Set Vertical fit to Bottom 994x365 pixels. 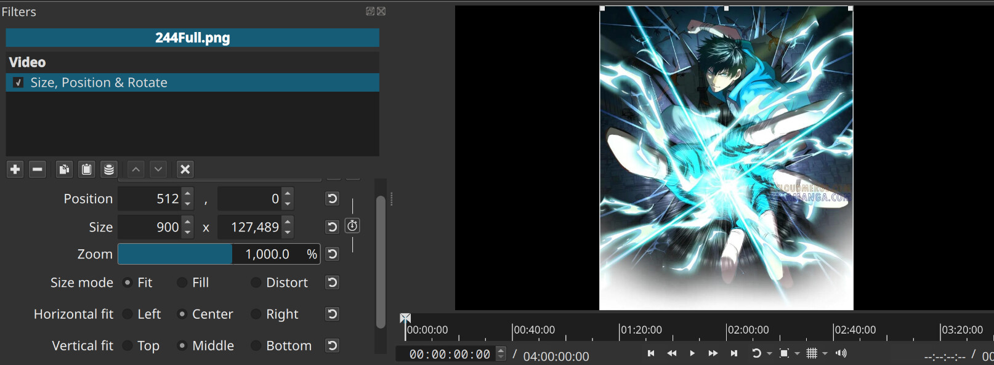tap(256, 346)
